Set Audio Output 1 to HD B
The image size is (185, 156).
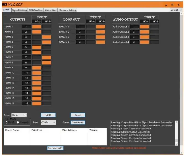[154, 27]
